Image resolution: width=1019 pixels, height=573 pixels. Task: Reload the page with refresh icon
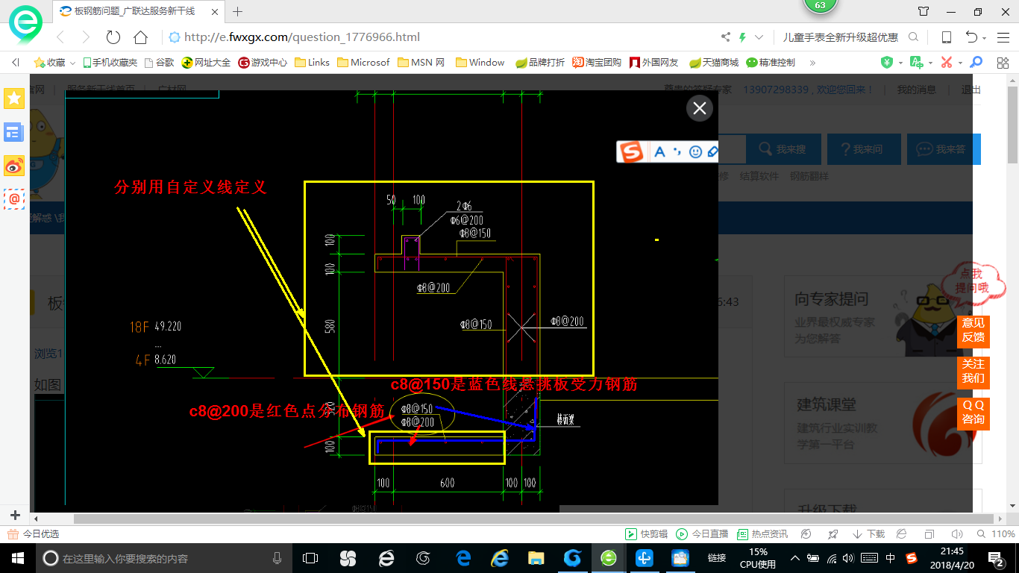point(113,37)
